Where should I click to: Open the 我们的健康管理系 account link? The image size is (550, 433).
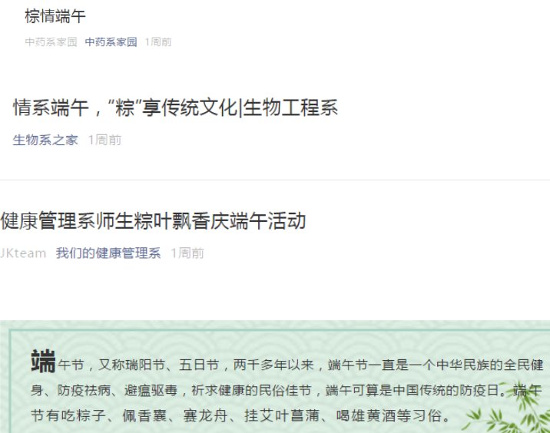click(x=108, y=253)
